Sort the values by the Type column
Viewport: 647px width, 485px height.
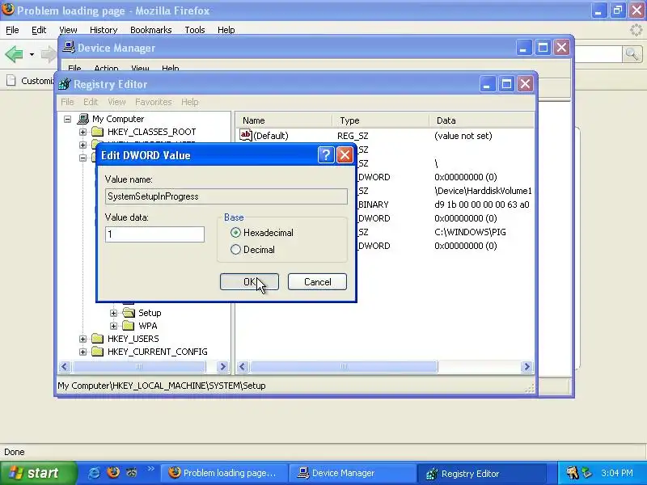tap(380, 120)
